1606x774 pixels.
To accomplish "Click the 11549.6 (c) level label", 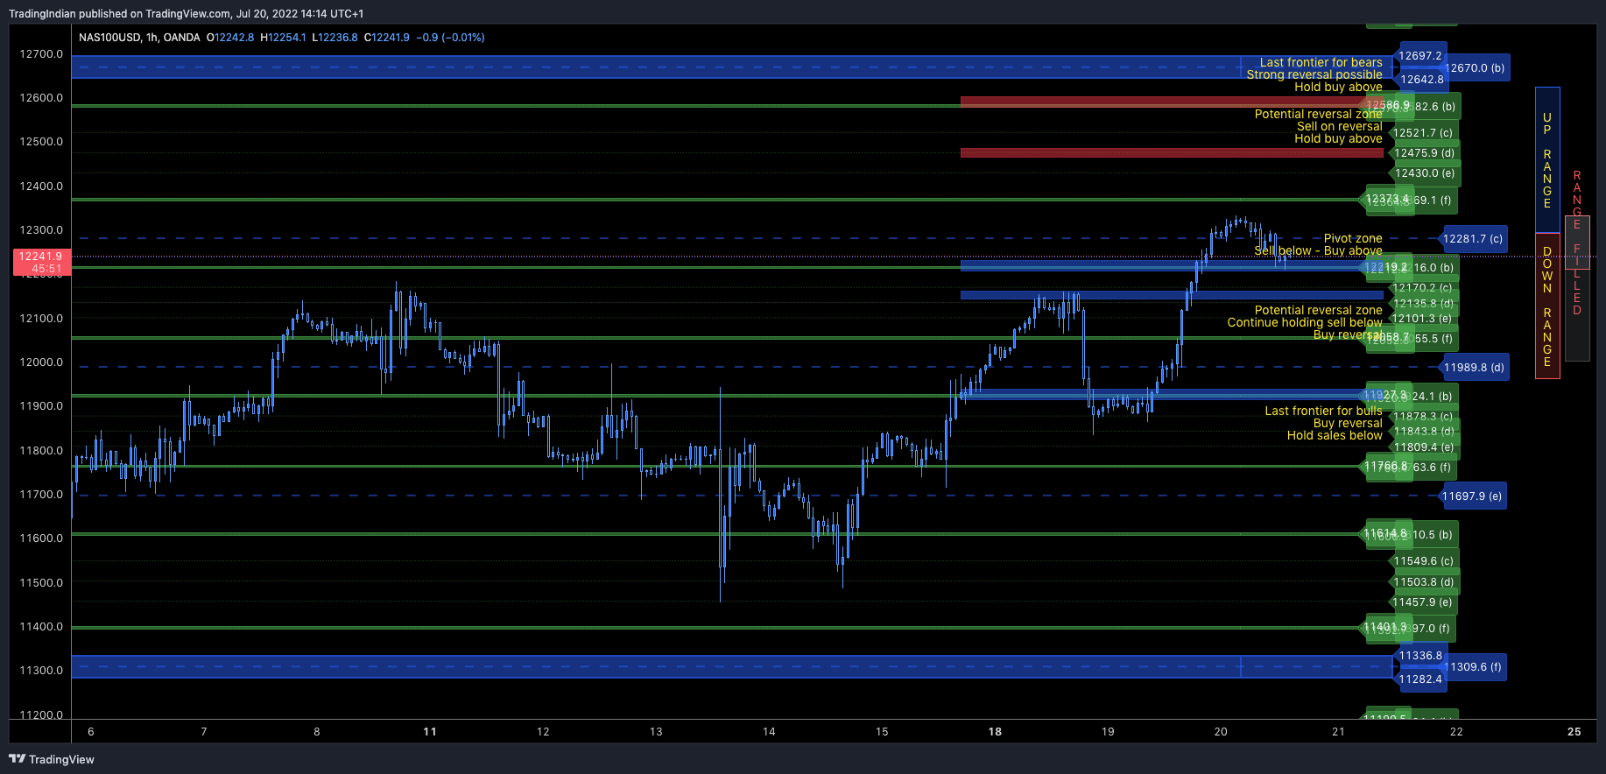I will click(x=1424, y=561).
